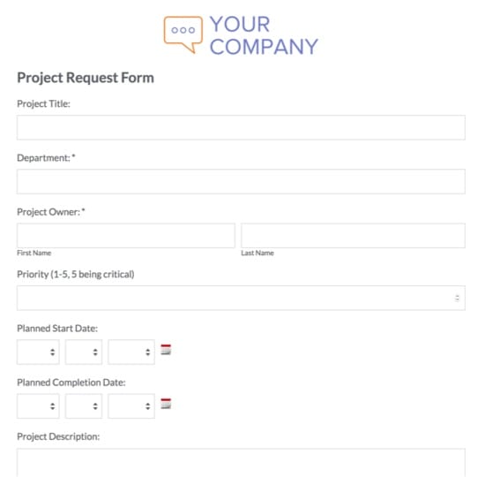Open the Planned Completion Date calendar icon

166,404
